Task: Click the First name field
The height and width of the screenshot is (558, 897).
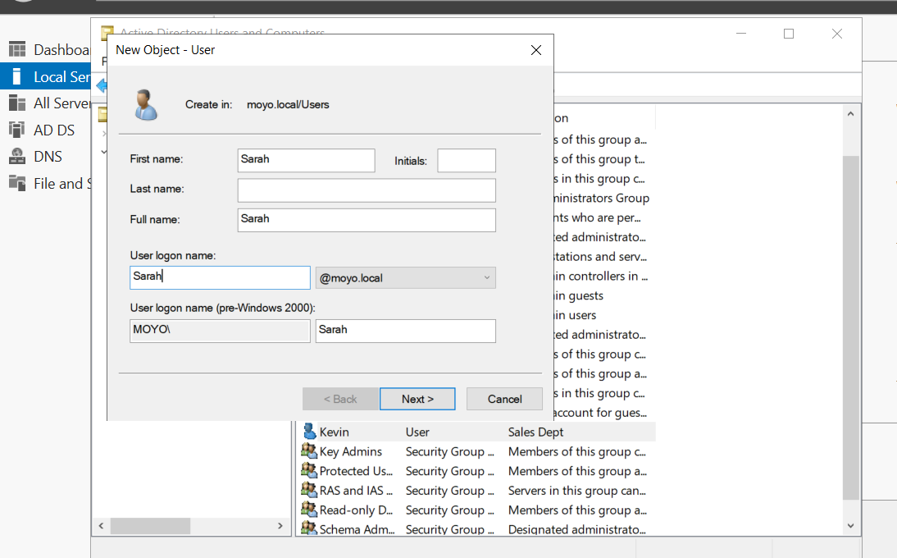Action: [306, 160]
